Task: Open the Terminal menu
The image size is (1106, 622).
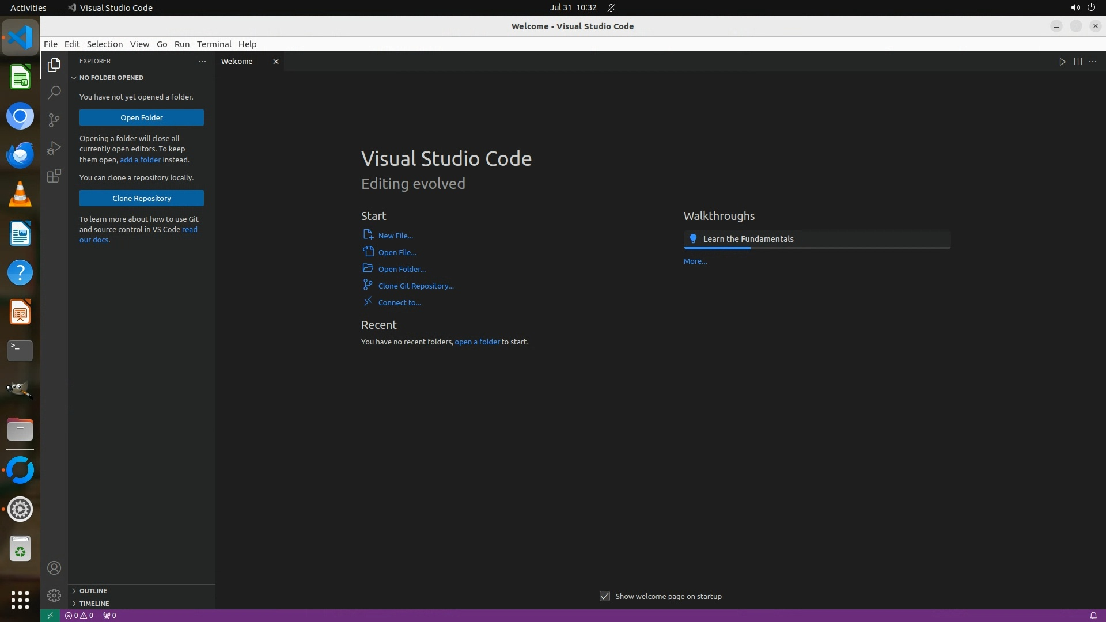Action: [214, 44]
